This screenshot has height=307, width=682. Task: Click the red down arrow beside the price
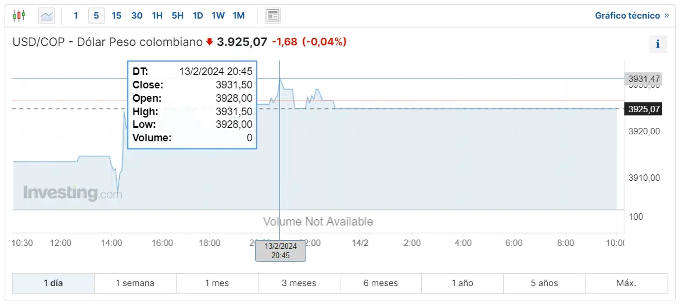coord(210,42)
